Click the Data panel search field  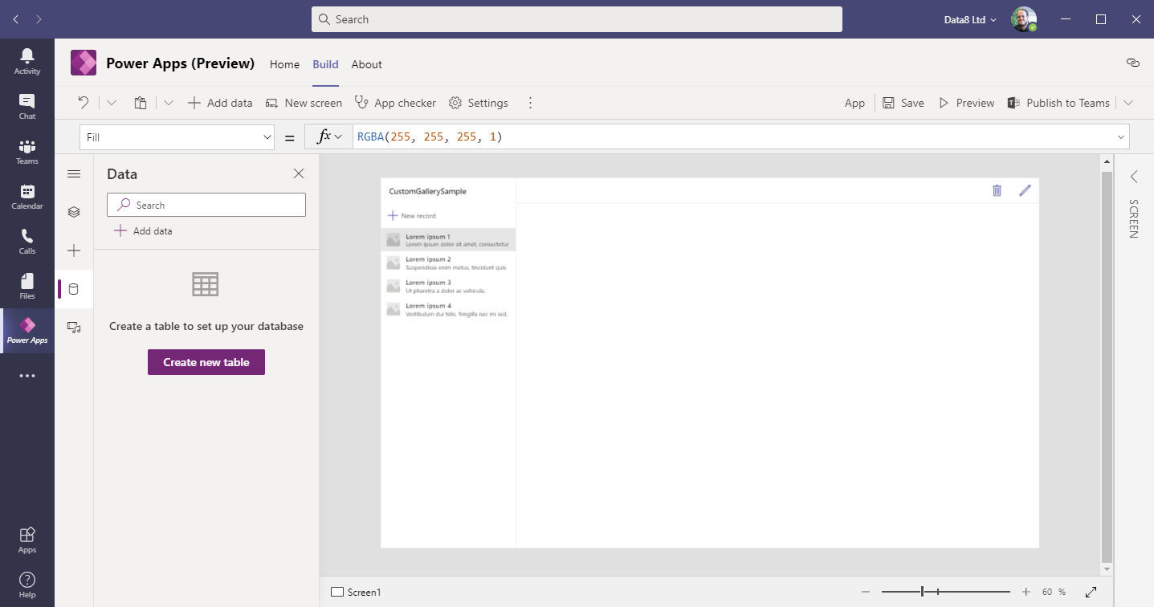[206, 205]
